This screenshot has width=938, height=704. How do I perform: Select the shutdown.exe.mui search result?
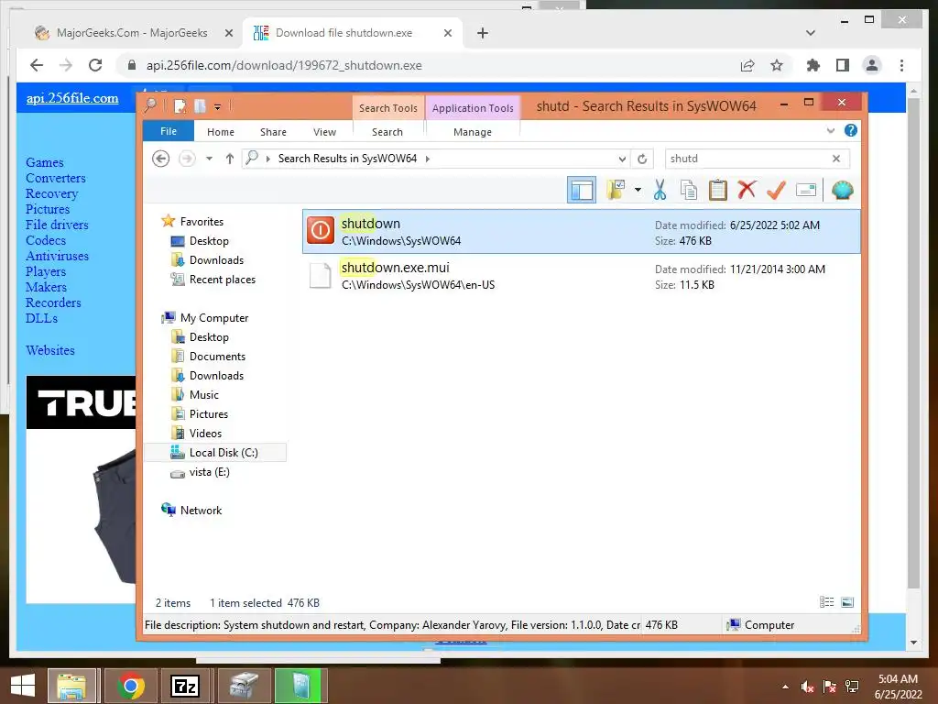click(582, 276)
